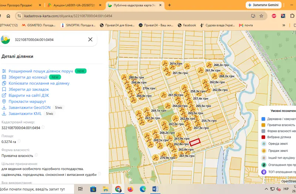Click auction marker labeled 264,6к грн

tap(168, 106)
